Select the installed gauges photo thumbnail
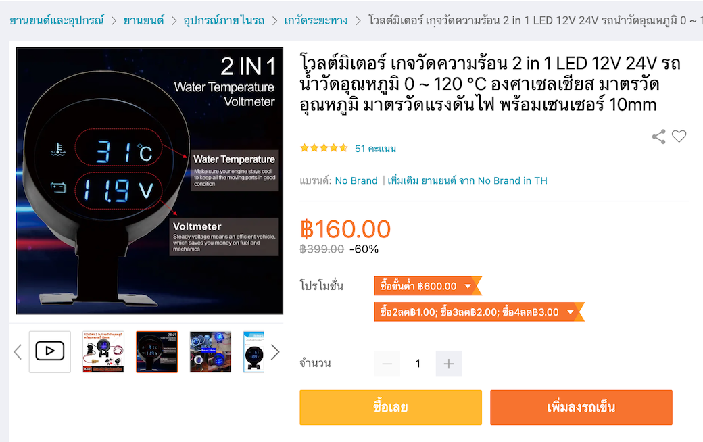 [x=210, y=352]
